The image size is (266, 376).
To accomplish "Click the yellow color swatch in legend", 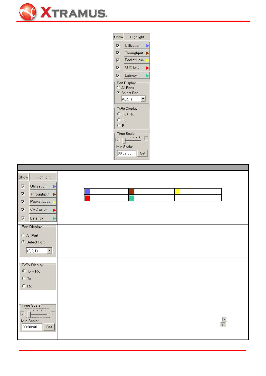I will [178, 192].
